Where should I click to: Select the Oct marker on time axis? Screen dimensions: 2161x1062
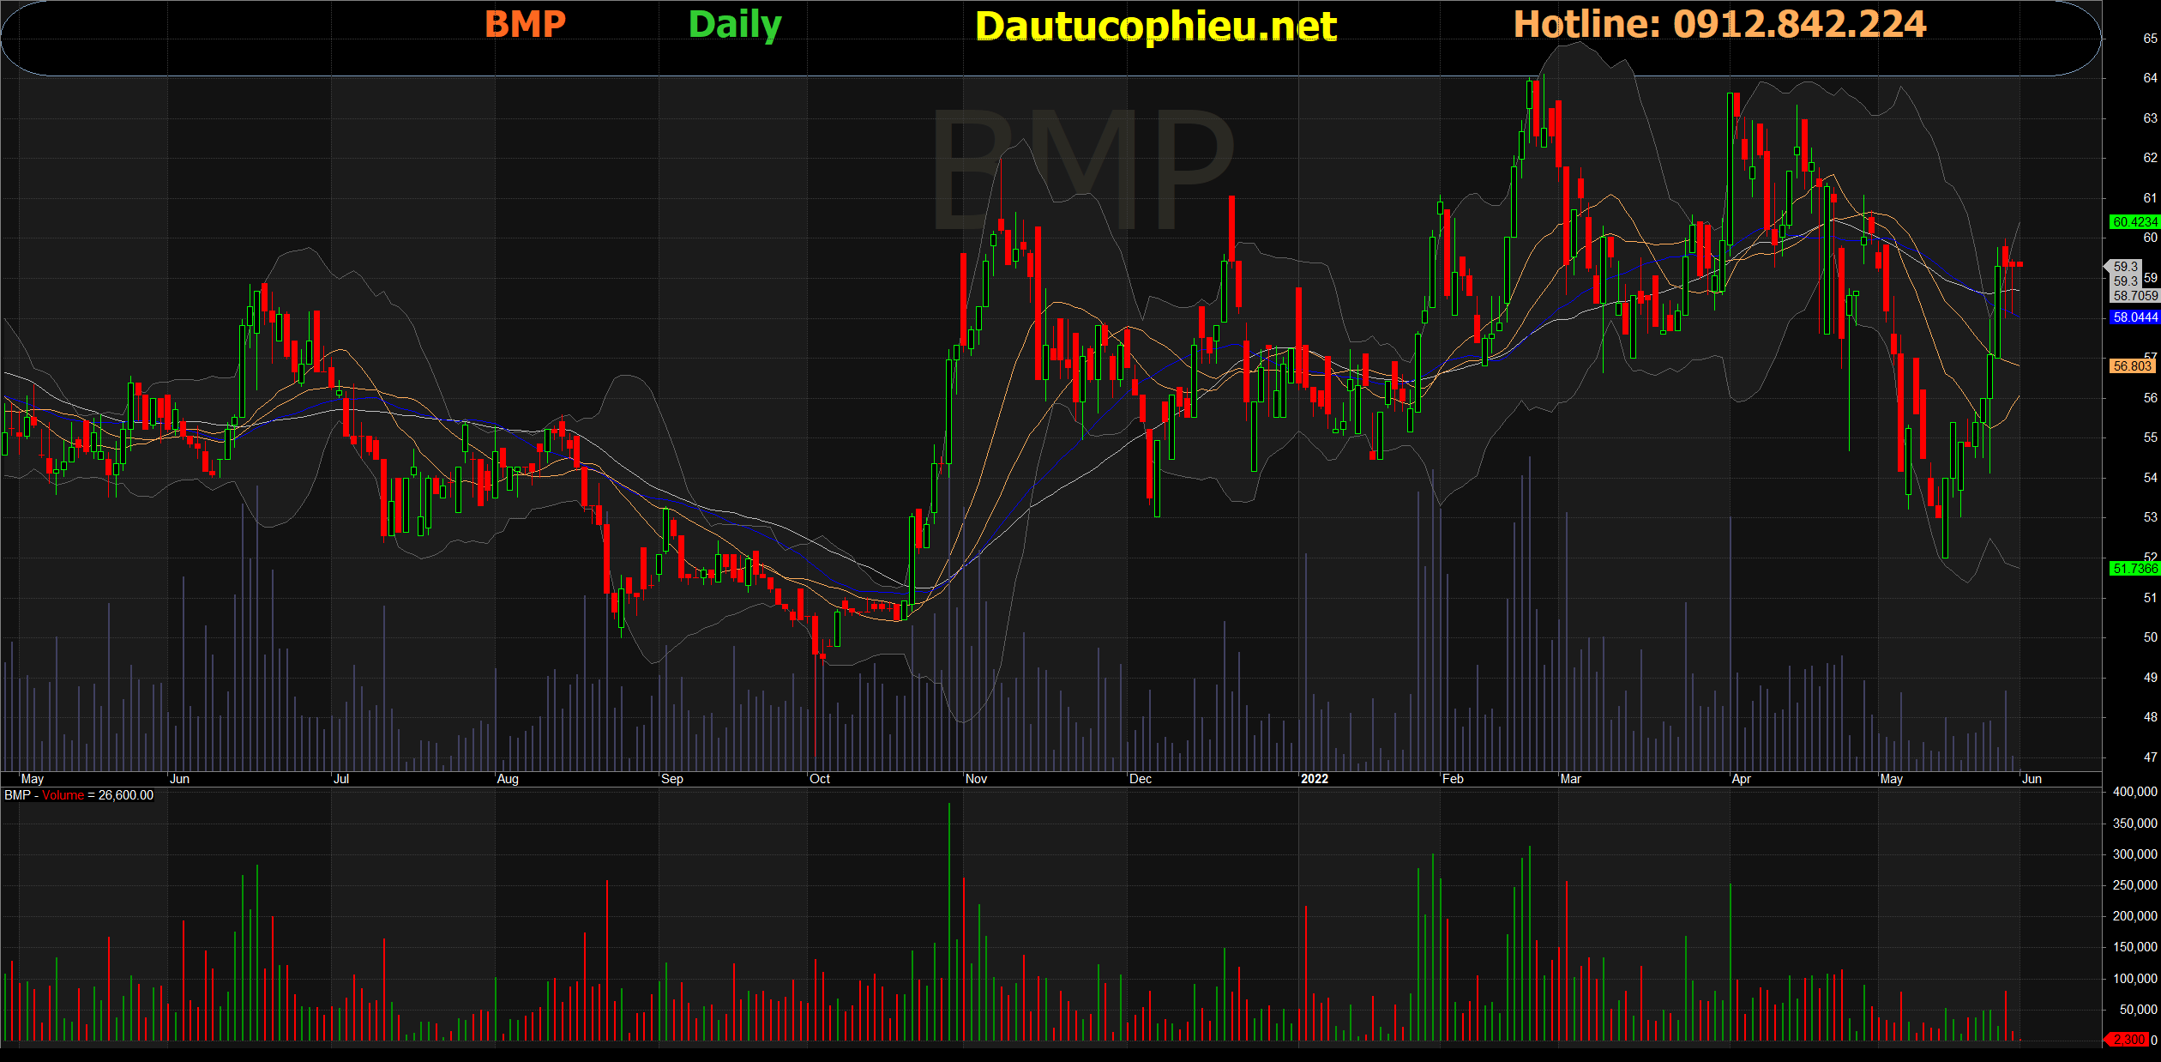pos(820,779)
